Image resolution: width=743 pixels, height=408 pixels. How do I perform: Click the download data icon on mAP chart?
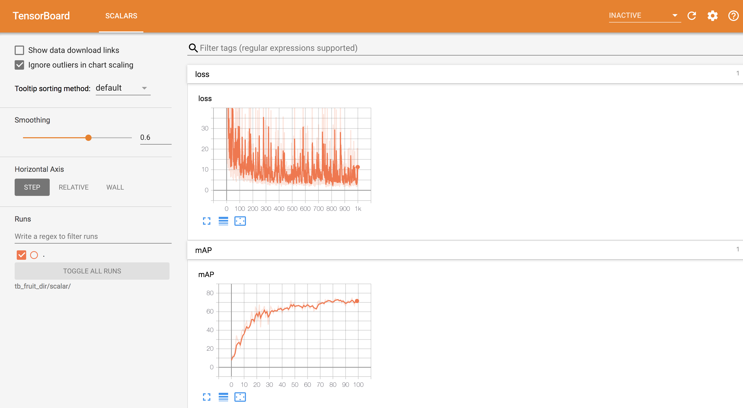click(x=223, y=397)
